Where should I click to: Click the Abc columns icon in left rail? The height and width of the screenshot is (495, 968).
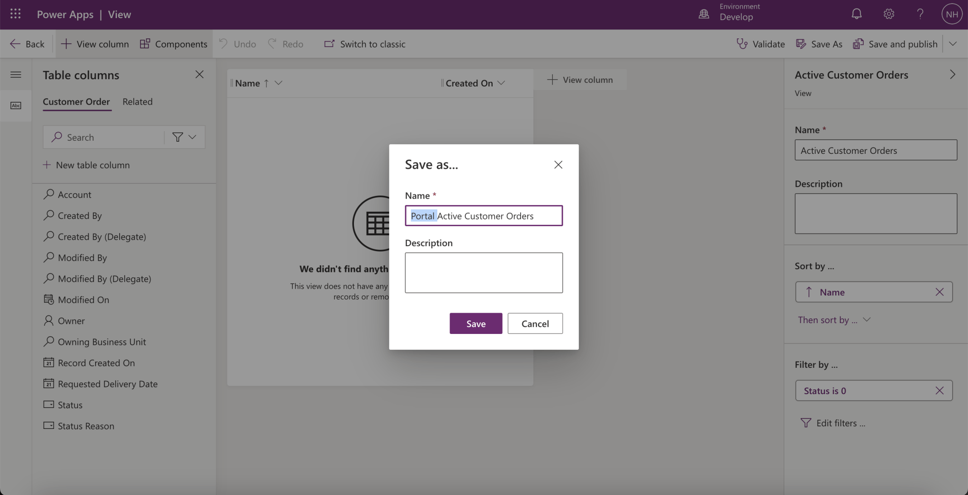16,105
